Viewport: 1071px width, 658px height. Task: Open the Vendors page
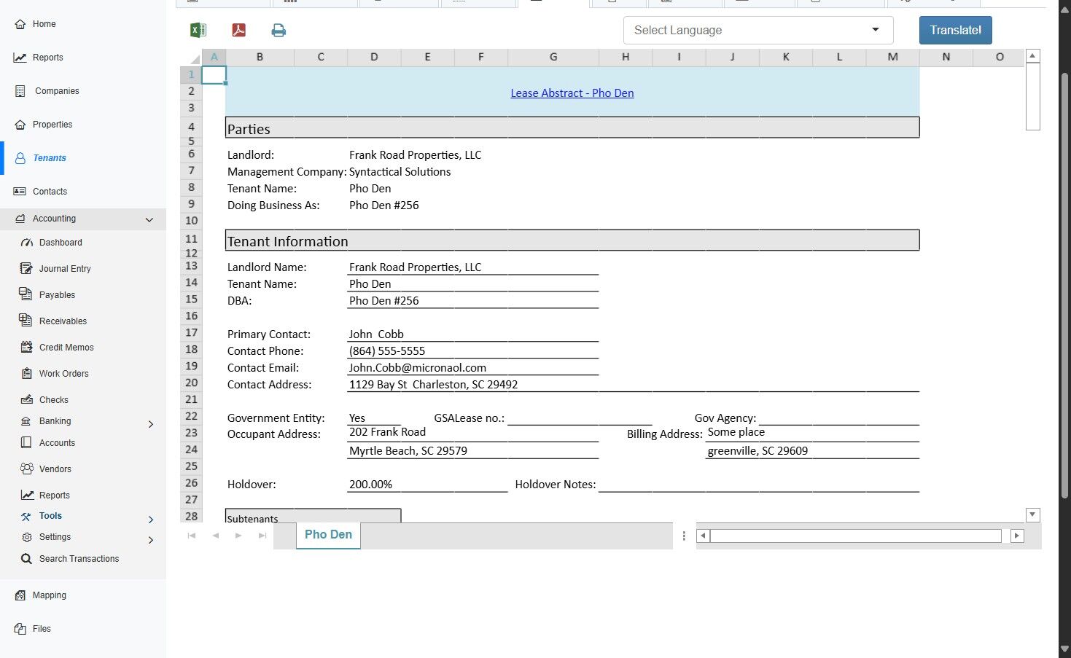55,469
